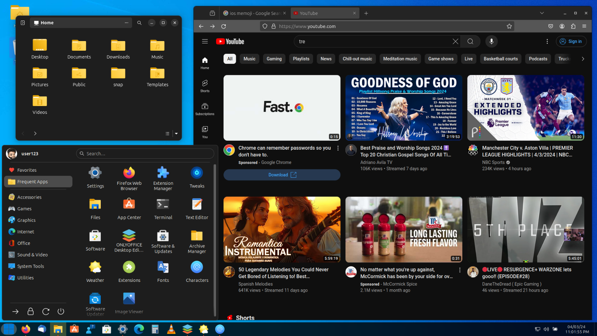Image resolution: width=597 pixels, height=336 pixels.
Task: Click the app menu Search field
Action: 145,153
